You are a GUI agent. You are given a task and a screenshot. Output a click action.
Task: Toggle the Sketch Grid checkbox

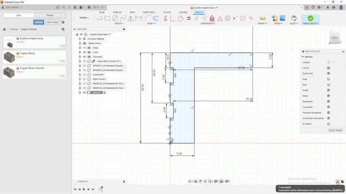coord(328,73)
